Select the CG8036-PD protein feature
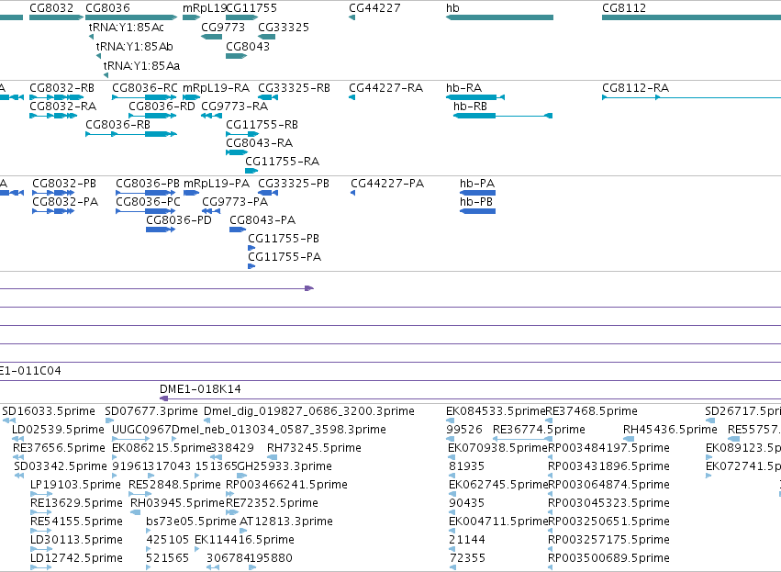Screen dimensions: 781x572 (x=161, y=230)
